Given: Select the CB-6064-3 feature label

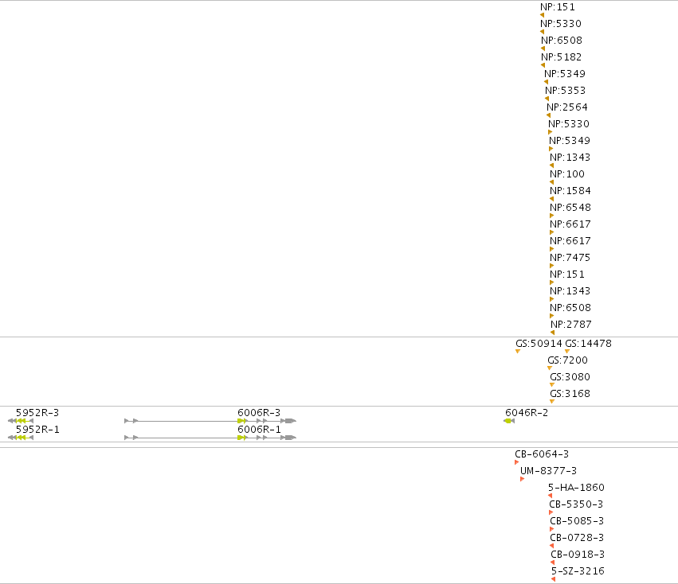Looking at the screenshot, I should (x=542, y=454).
